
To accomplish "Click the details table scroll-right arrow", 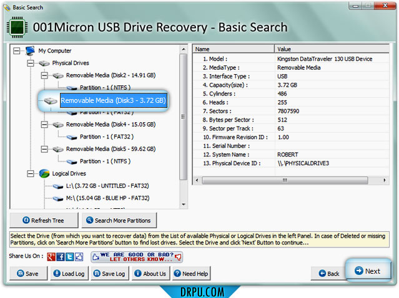I will tap(384, 180).
